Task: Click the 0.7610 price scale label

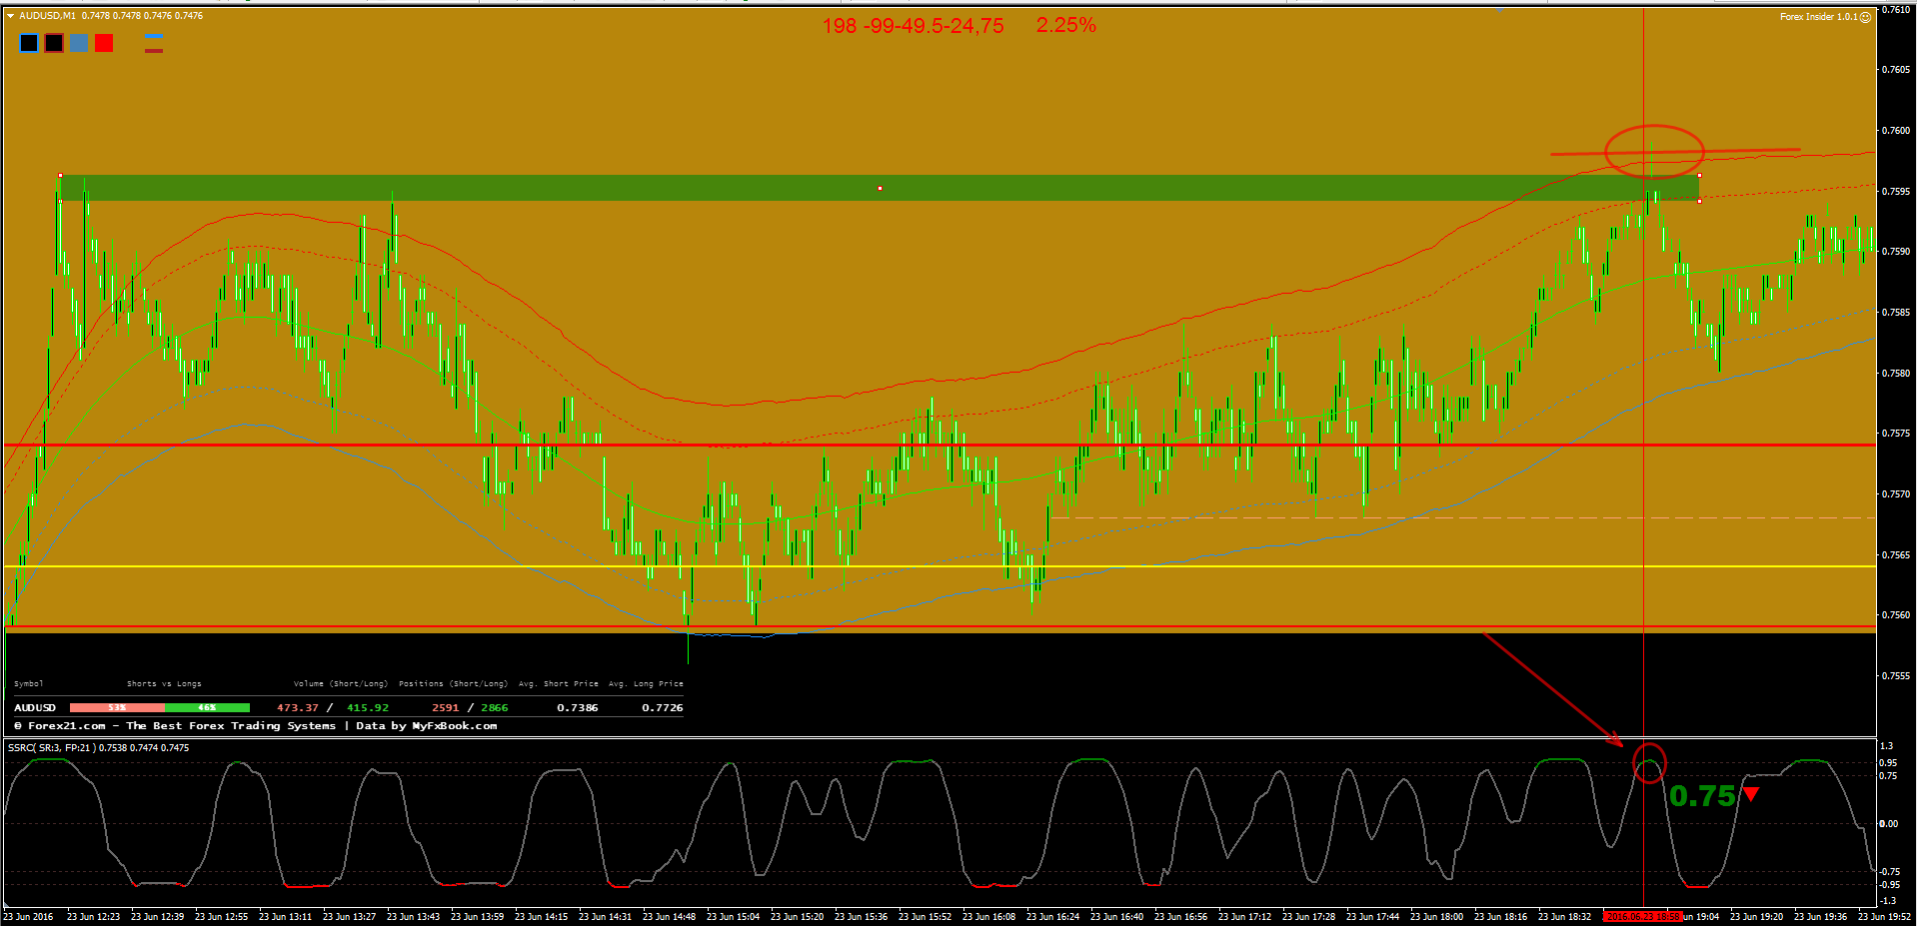Action: (1896, 10)
